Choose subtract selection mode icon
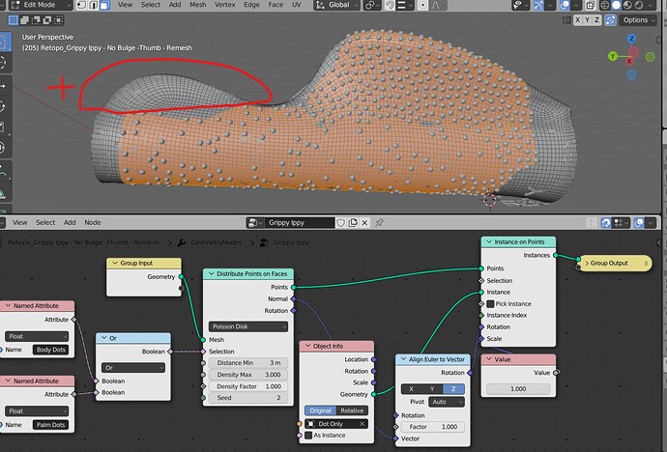Screen dimensions: 667x452 click(36, 20)
